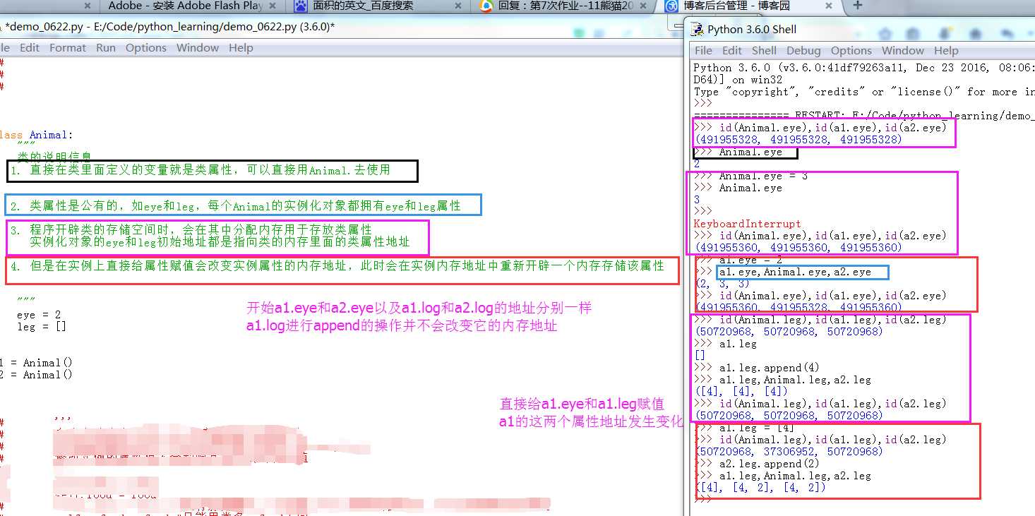Click the 博客后台管理 tab favicon
This screenshot has height=516, width=1035.
click(671, 6)
